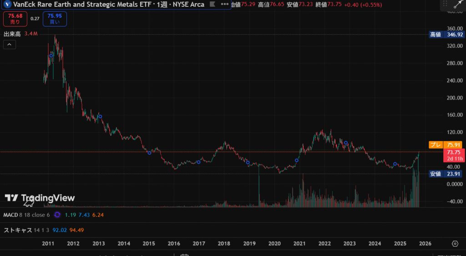The width and height of the screenshot is (466, 256).
Task: Open chart settings gear at bottom right
Action: 455,244
